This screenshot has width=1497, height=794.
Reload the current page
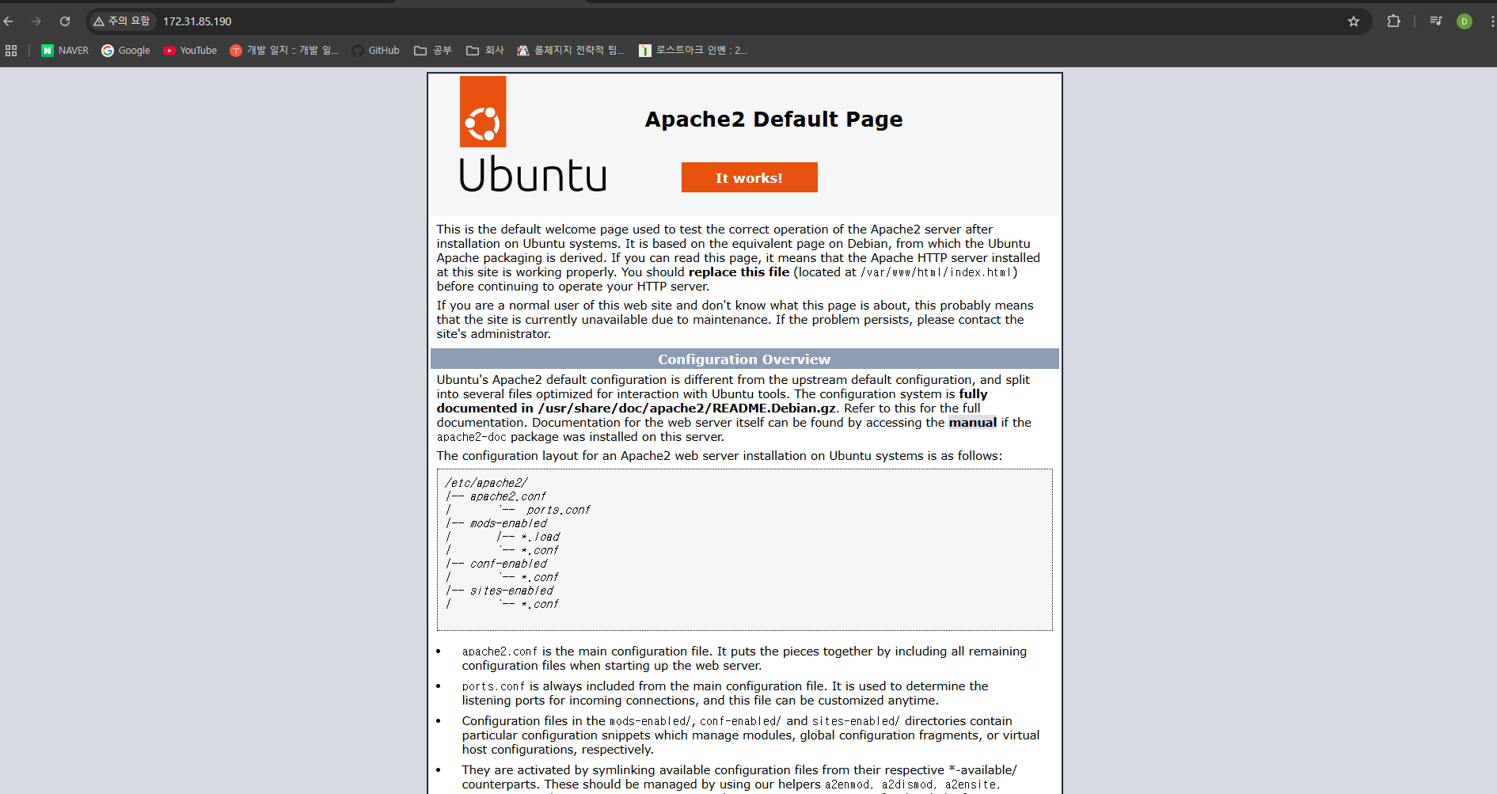65,21
